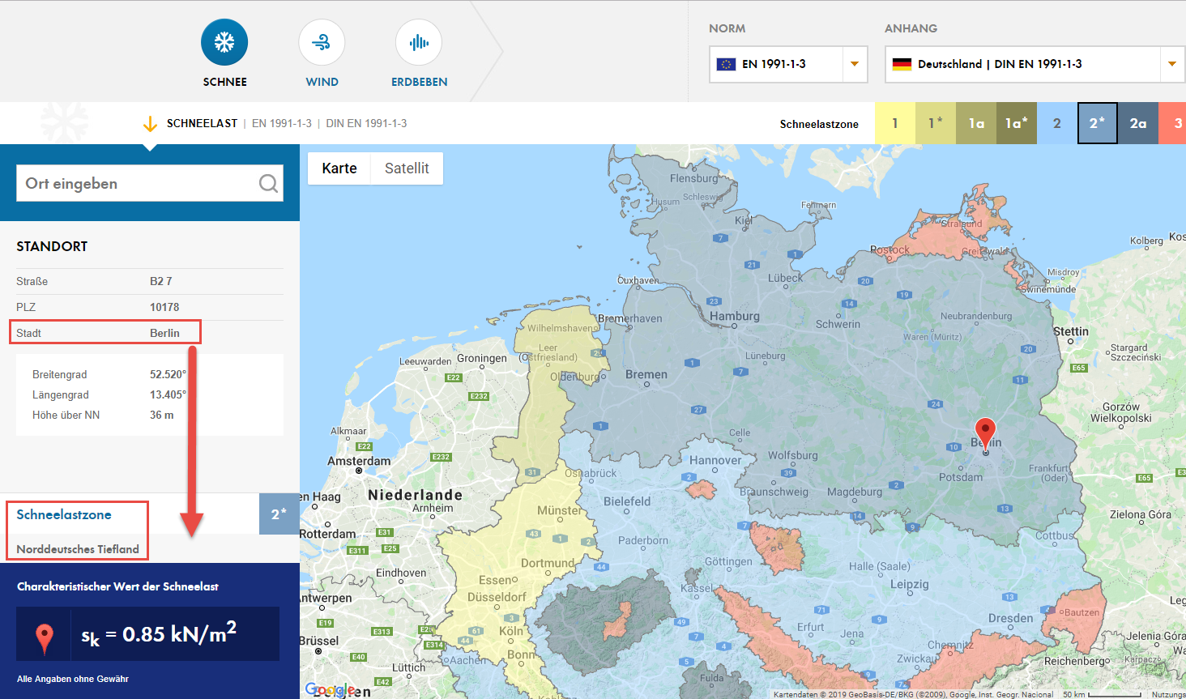This screenshot has width=1186, height=699.
Task: Open the EN 1991-1-3 norm dropdown
Action: pyautogui.click(x=788, y=64)
